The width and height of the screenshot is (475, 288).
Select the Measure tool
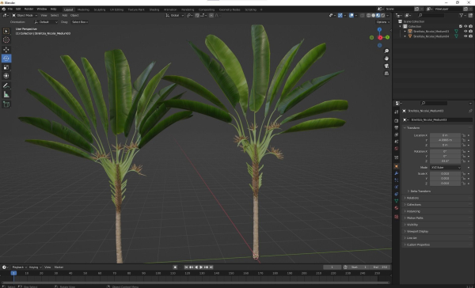(6, 94)
